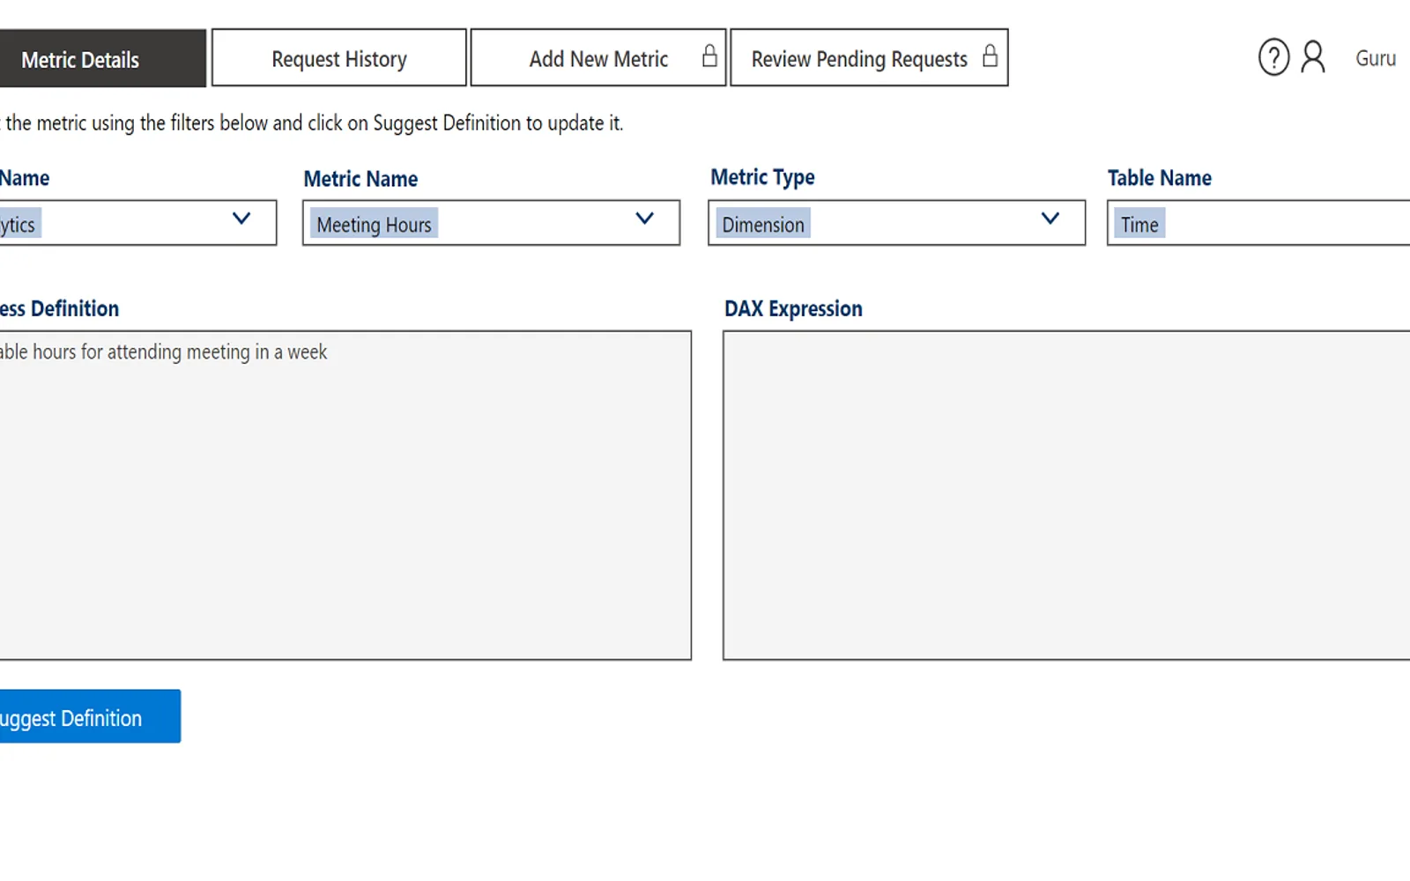Screen dimensions: 1410x881
Task: Open the Review Pending Requests tab
Action: [x=869, y=58]
